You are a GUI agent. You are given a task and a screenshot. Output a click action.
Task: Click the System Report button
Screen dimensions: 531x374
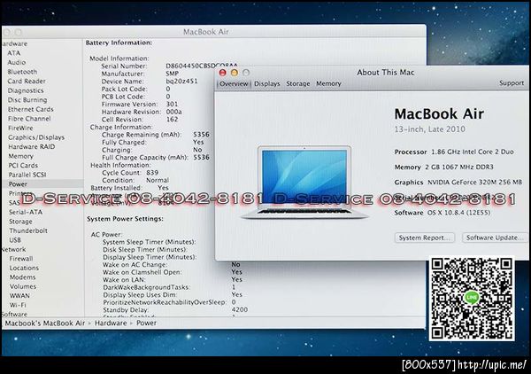425,238
